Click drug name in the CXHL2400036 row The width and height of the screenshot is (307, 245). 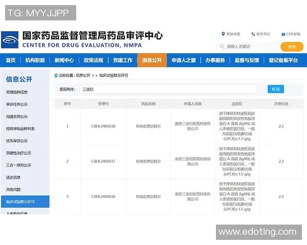tap(148, 197)
